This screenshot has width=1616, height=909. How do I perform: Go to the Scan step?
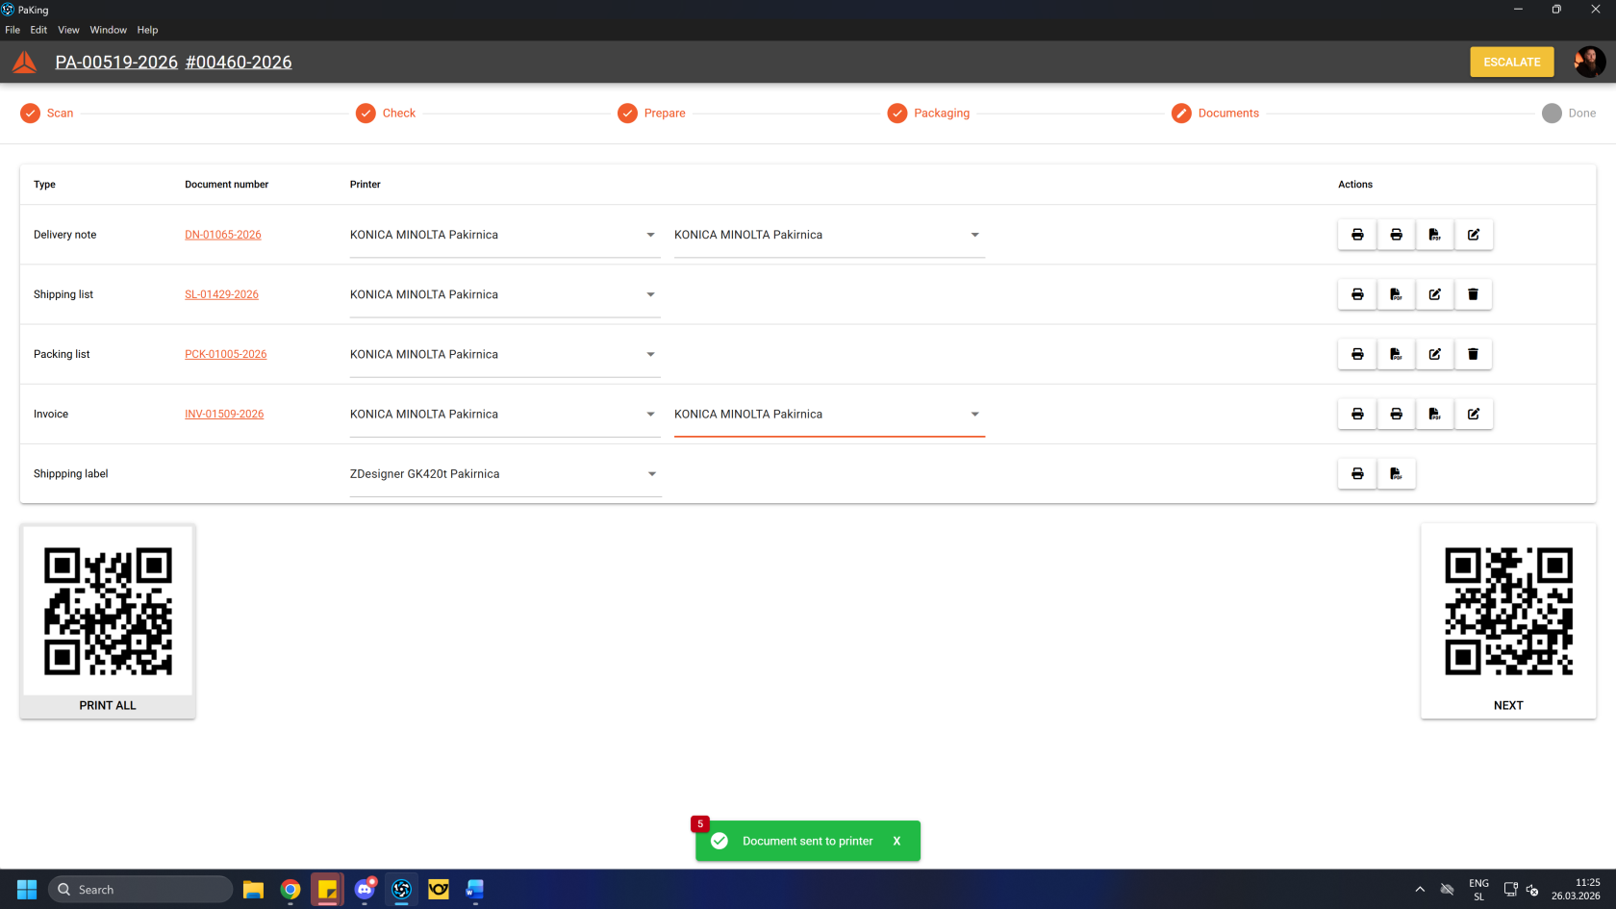pyautogui.click(x=47, y=114)
